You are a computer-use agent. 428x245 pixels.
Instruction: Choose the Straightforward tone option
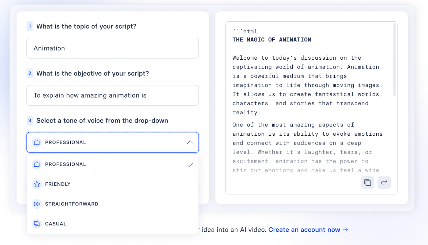[x=113, y=204]
